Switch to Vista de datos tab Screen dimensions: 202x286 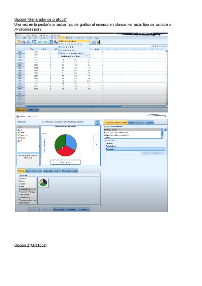coord(21,110)
